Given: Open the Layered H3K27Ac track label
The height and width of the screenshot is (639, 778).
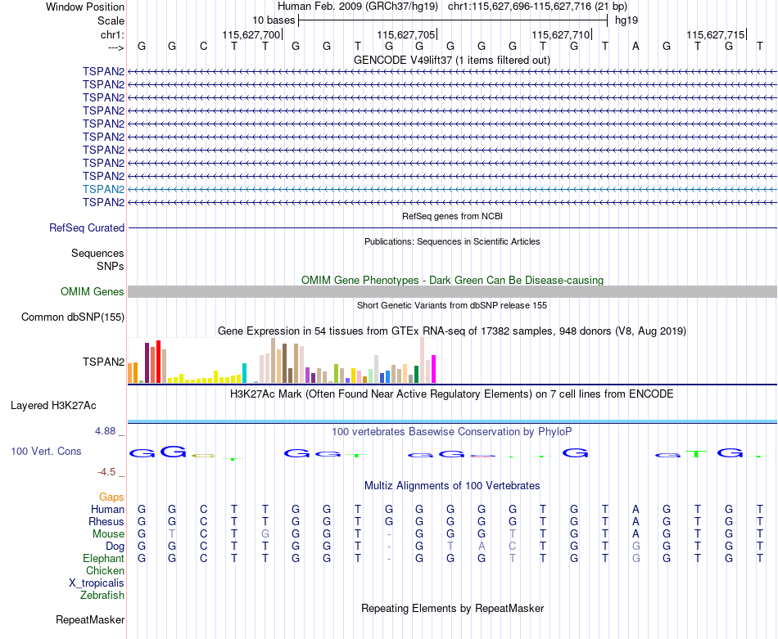Looking at the screenshot, I should tap(53, 406).
